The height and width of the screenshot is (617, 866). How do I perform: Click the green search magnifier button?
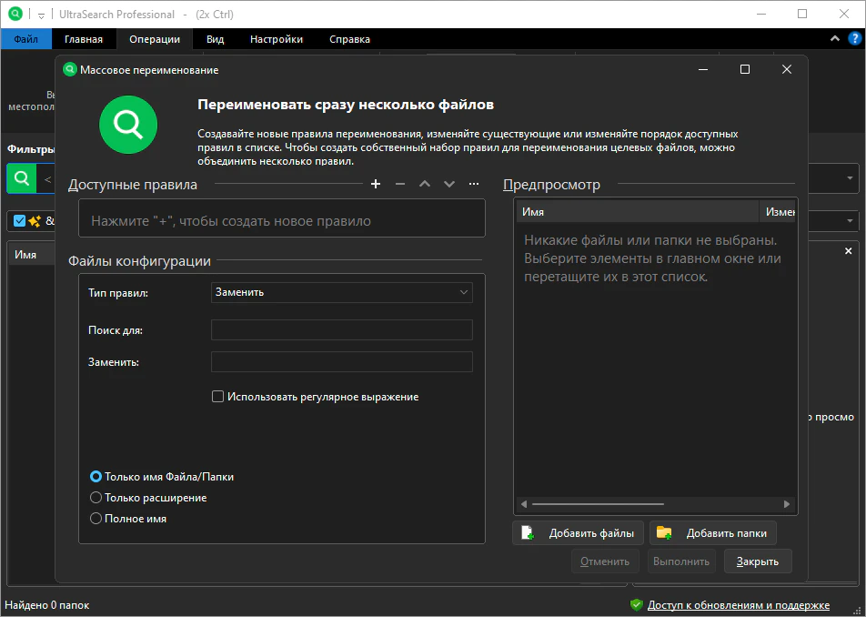(21, 178)
